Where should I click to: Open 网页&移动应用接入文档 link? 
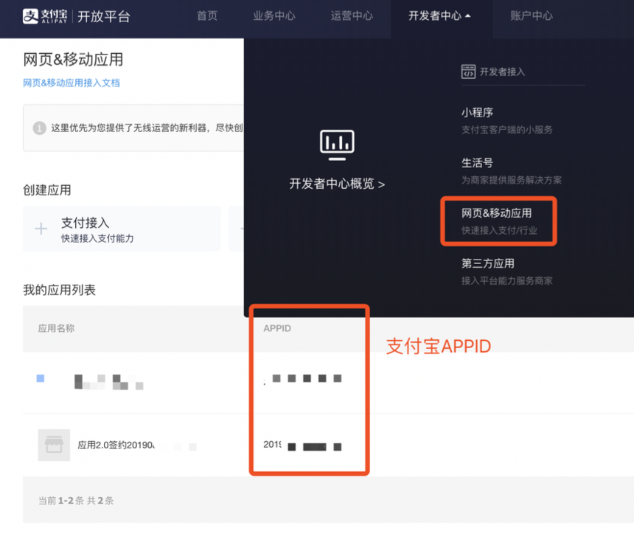pyautogui.click(x=72, y=83)
